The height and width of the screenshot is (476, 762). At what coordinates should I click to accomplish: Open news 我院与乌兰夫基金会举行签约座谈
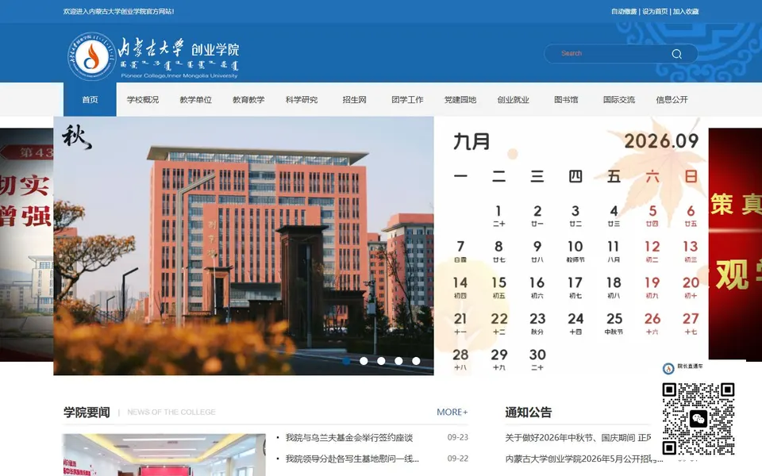(x=349, y=438)
